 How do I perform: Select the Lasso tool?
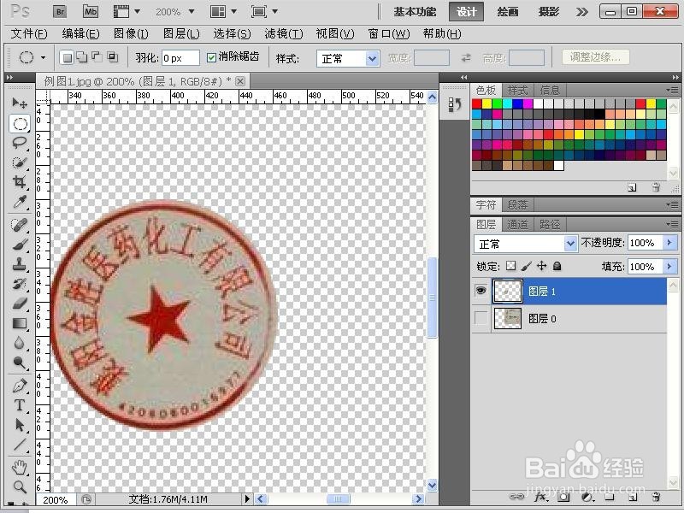19,143
